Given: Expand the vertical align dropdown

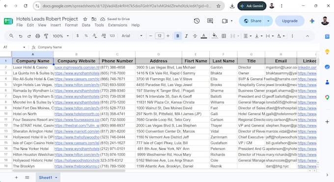Looking at the screenshot, I should 262,36.
